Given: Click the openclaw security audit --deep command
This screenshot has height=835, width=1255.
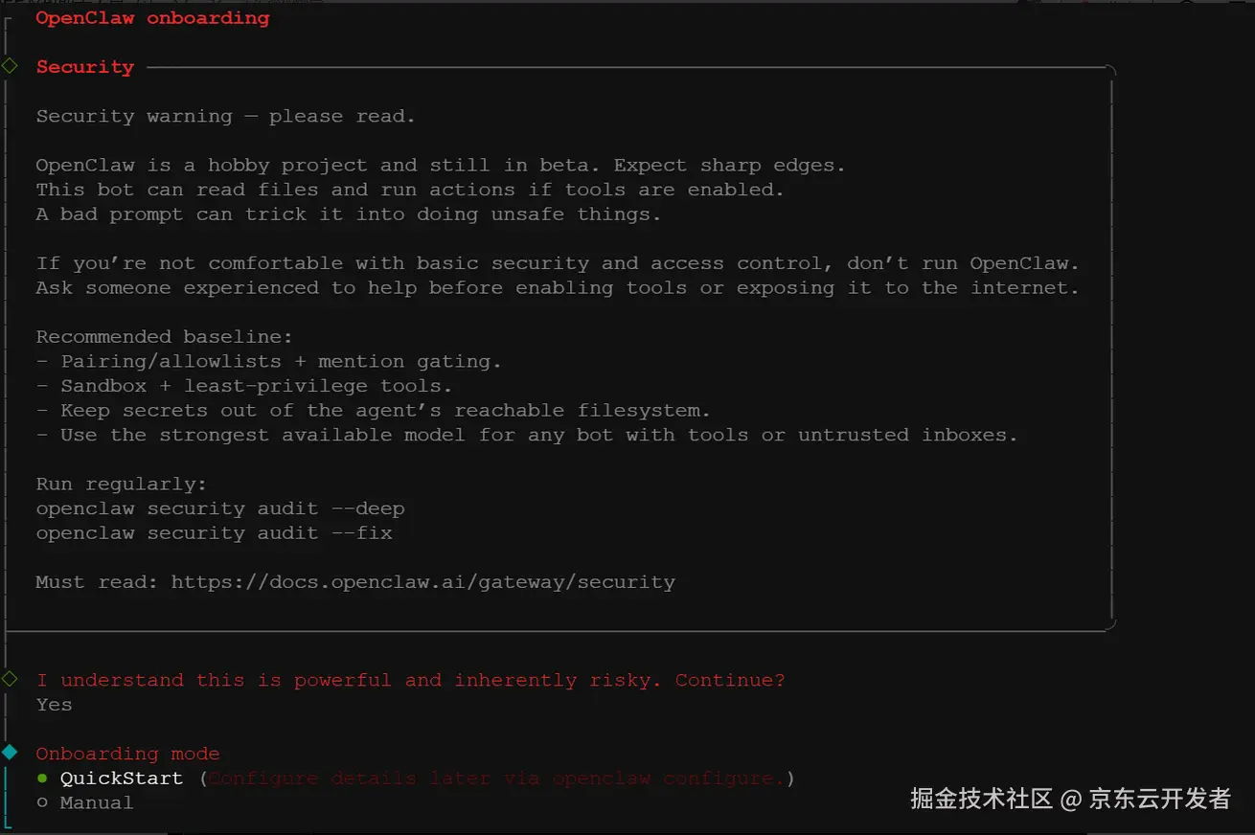Looking at the screenshot, I should [219, 508].
